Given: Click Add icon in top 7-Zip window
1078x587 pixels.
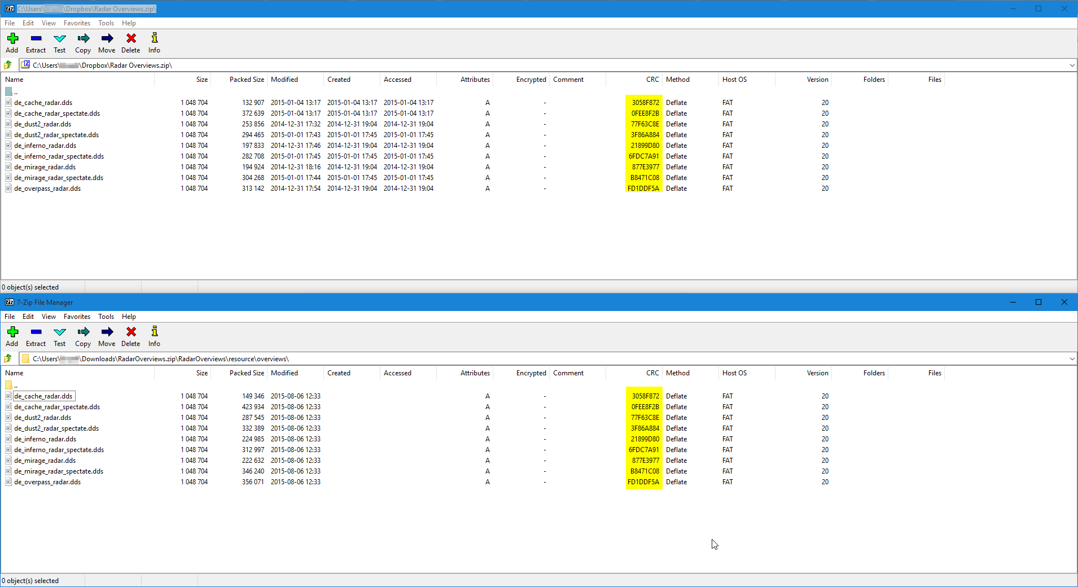Looking at the screenshot, I should tap(12, 38).
